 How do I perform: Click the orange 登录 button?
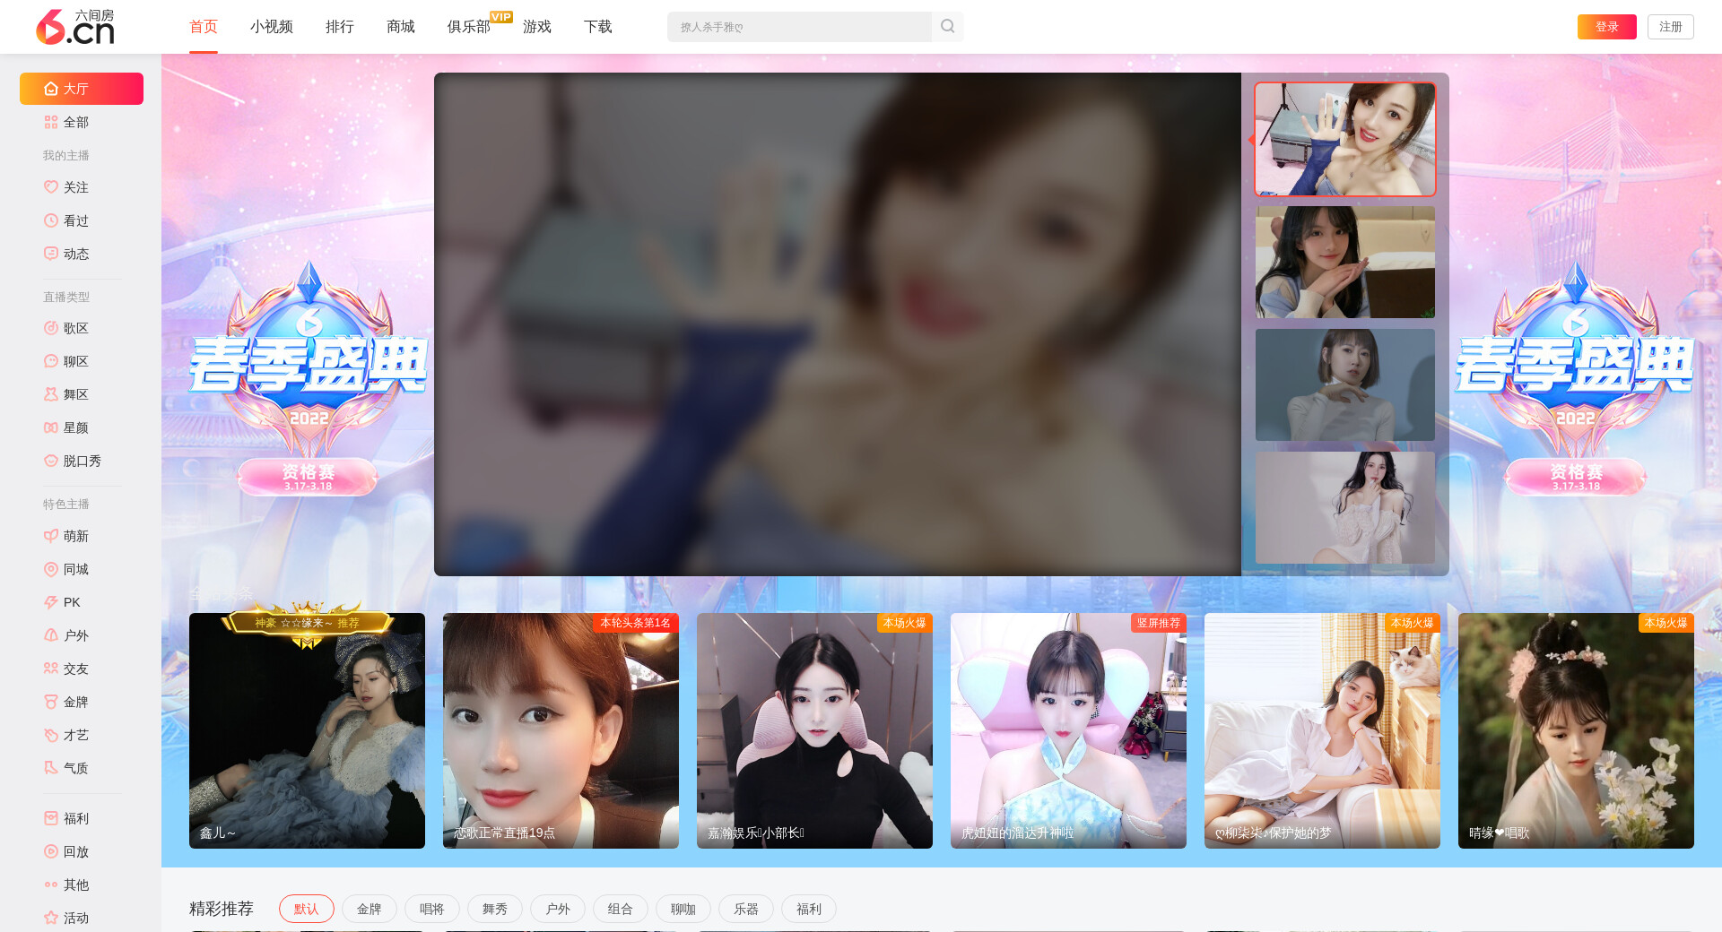tap(1607, 27)
